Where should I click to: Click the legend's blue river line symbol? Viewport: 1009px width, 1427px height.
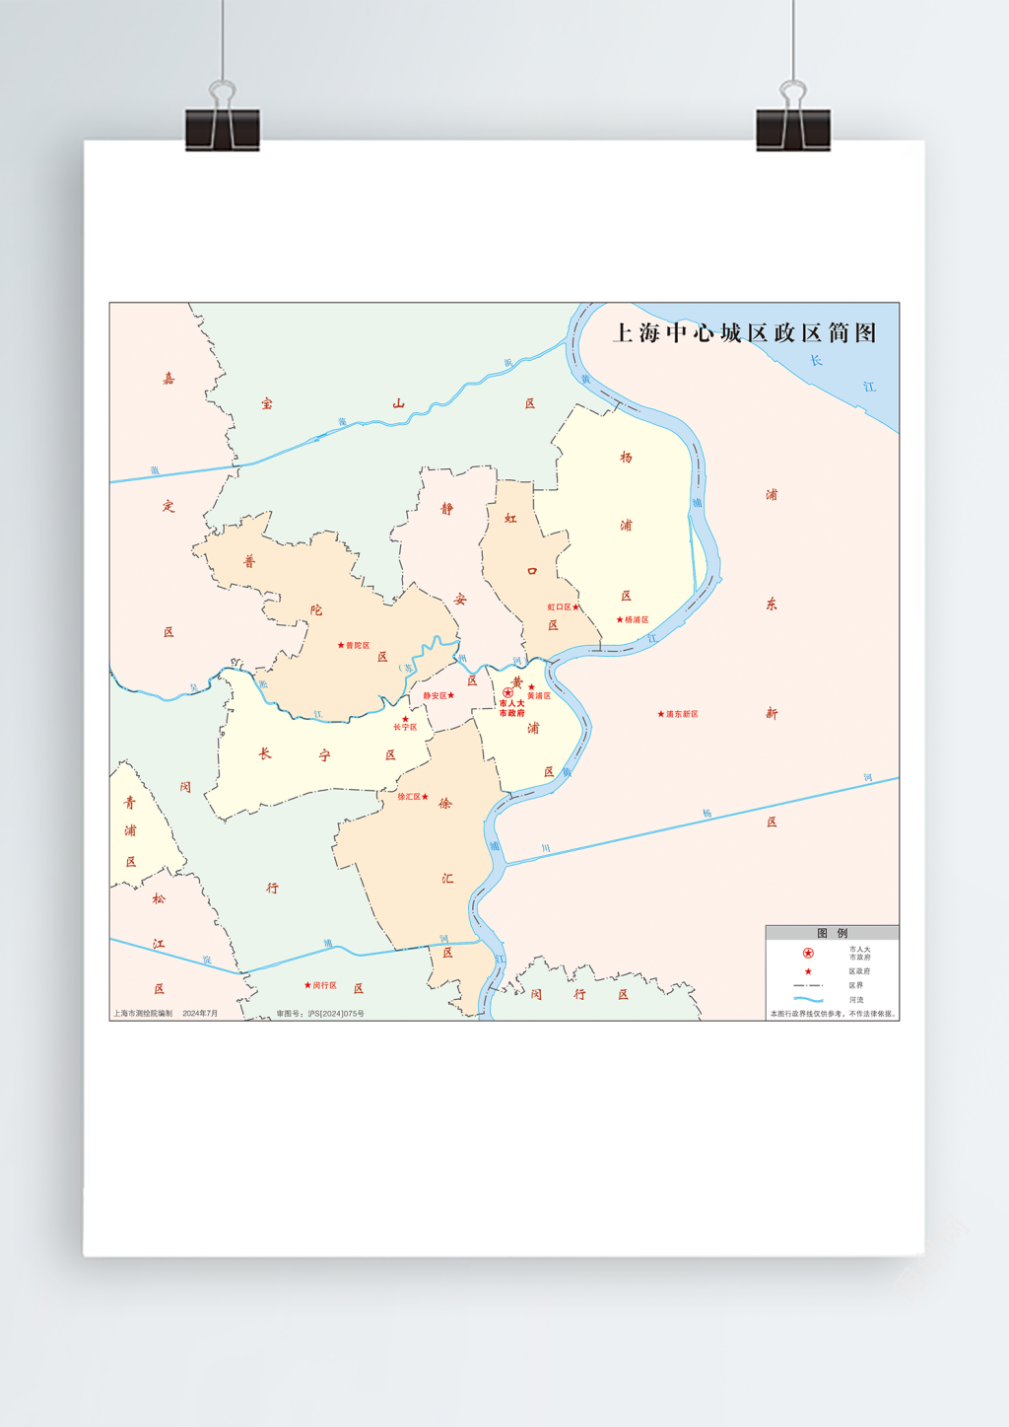tap(808, 1000)
